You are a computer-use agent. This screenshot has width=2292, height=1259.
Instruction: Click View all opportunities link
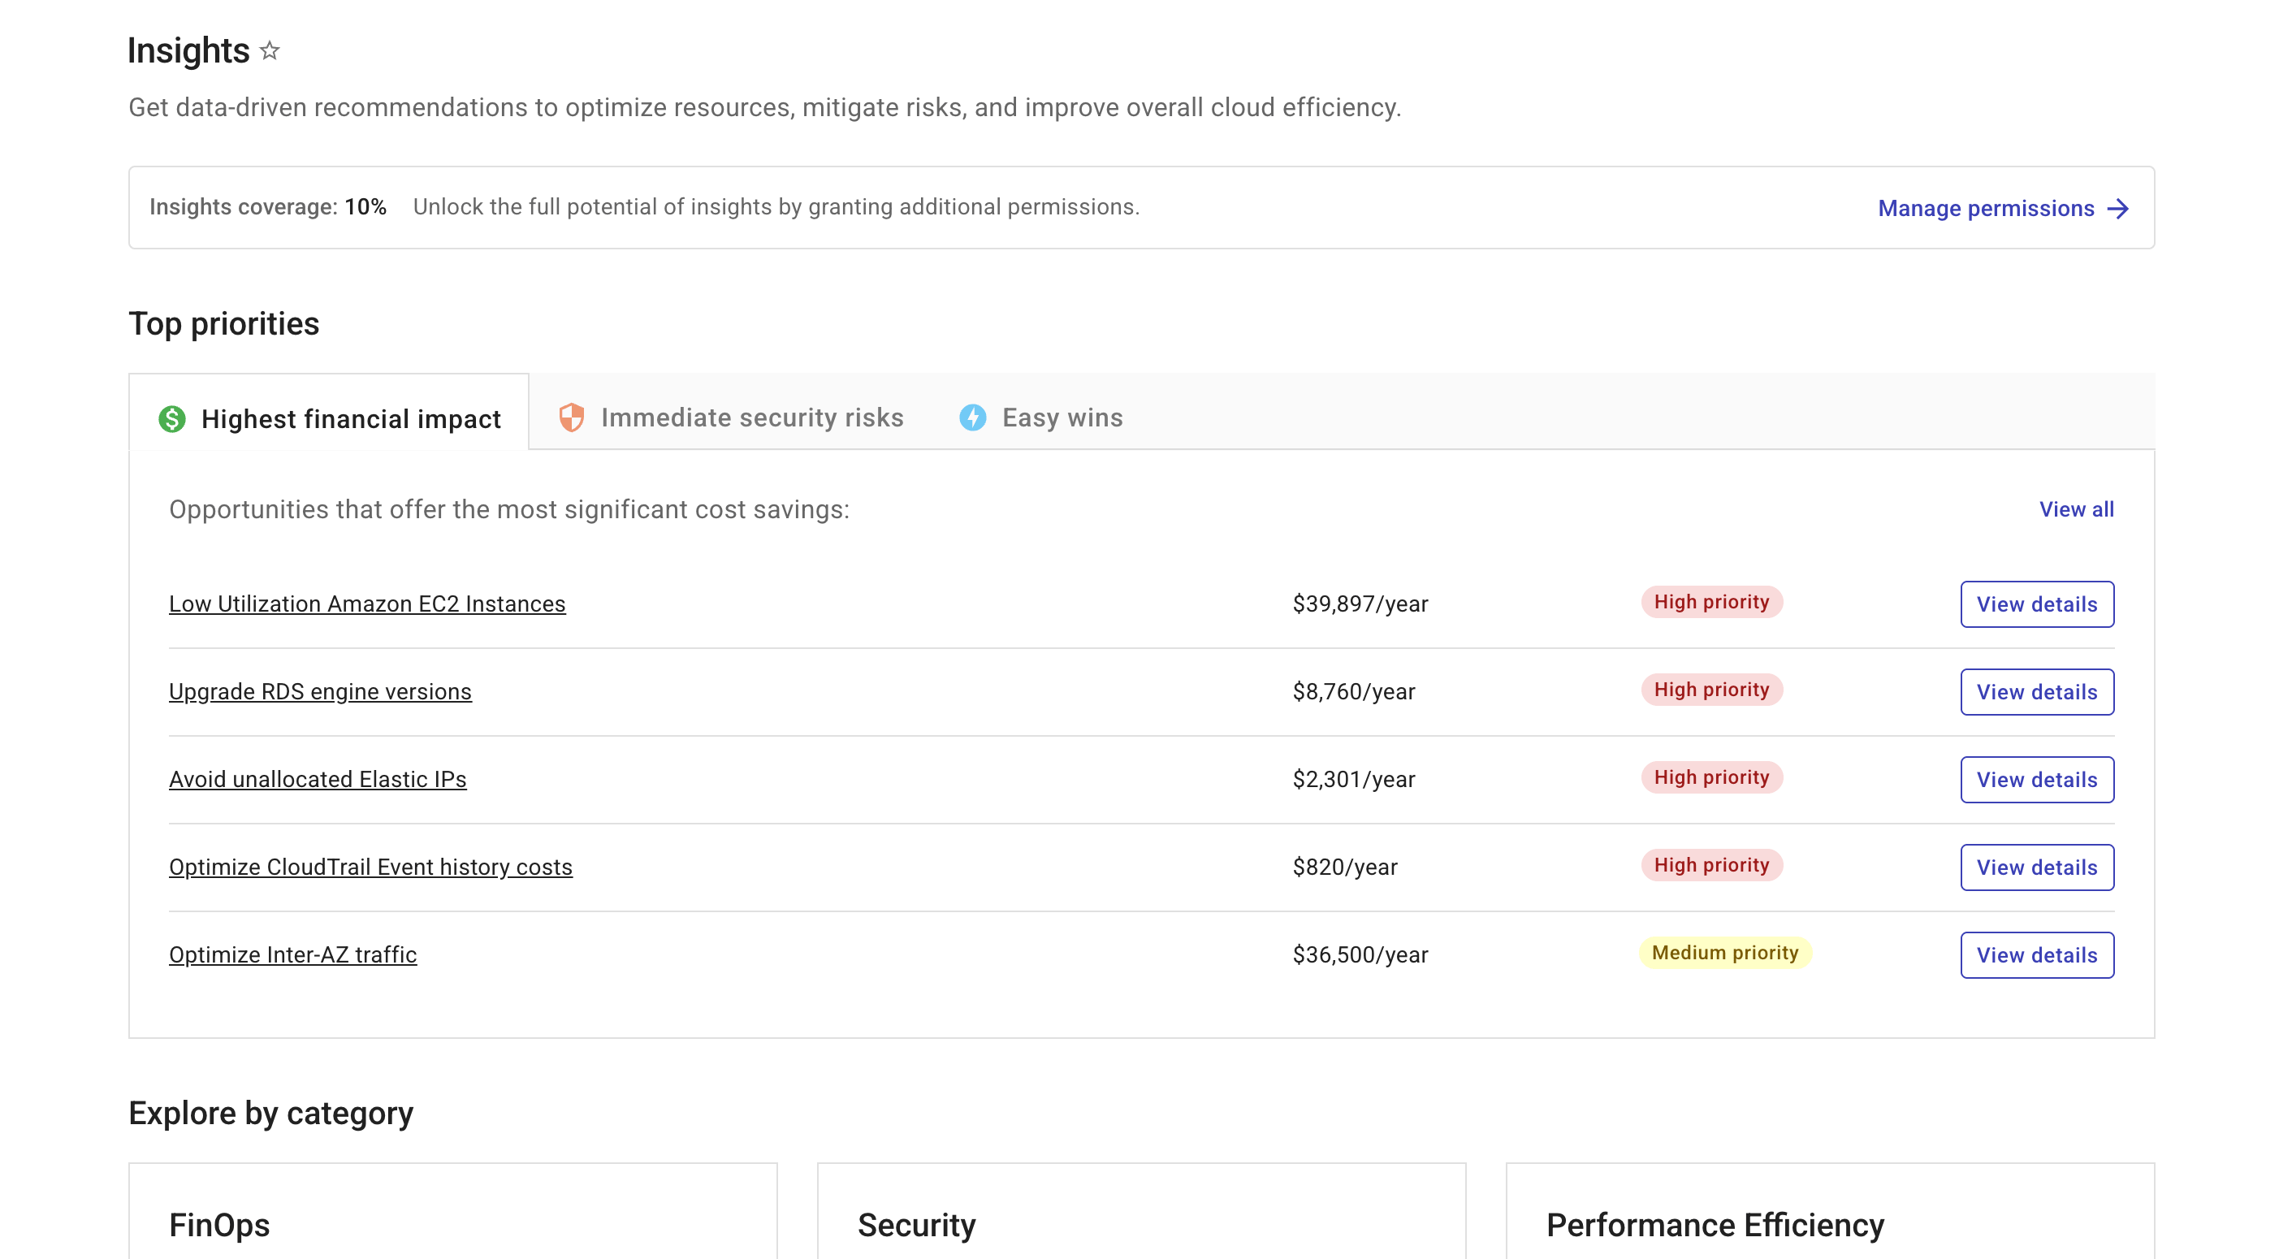2076,509
